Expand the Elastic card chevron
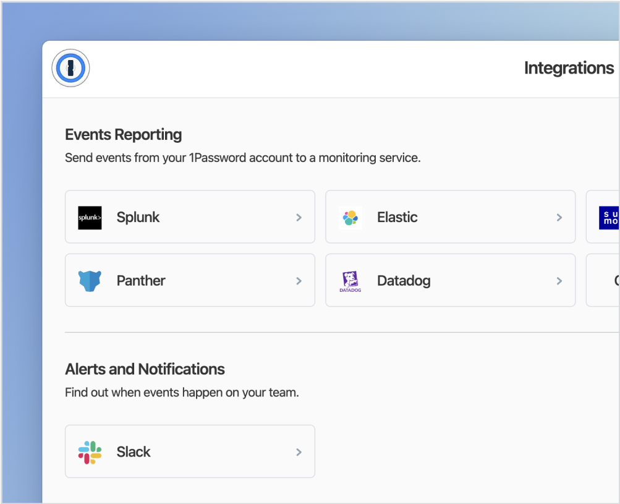620x504 pixels. 559,217
